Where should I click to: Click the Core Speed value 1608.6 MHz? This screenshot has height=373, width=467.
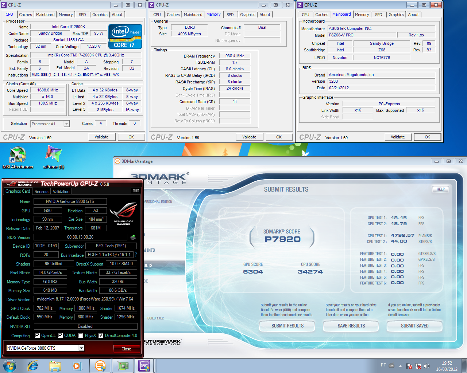pos(48,90)
